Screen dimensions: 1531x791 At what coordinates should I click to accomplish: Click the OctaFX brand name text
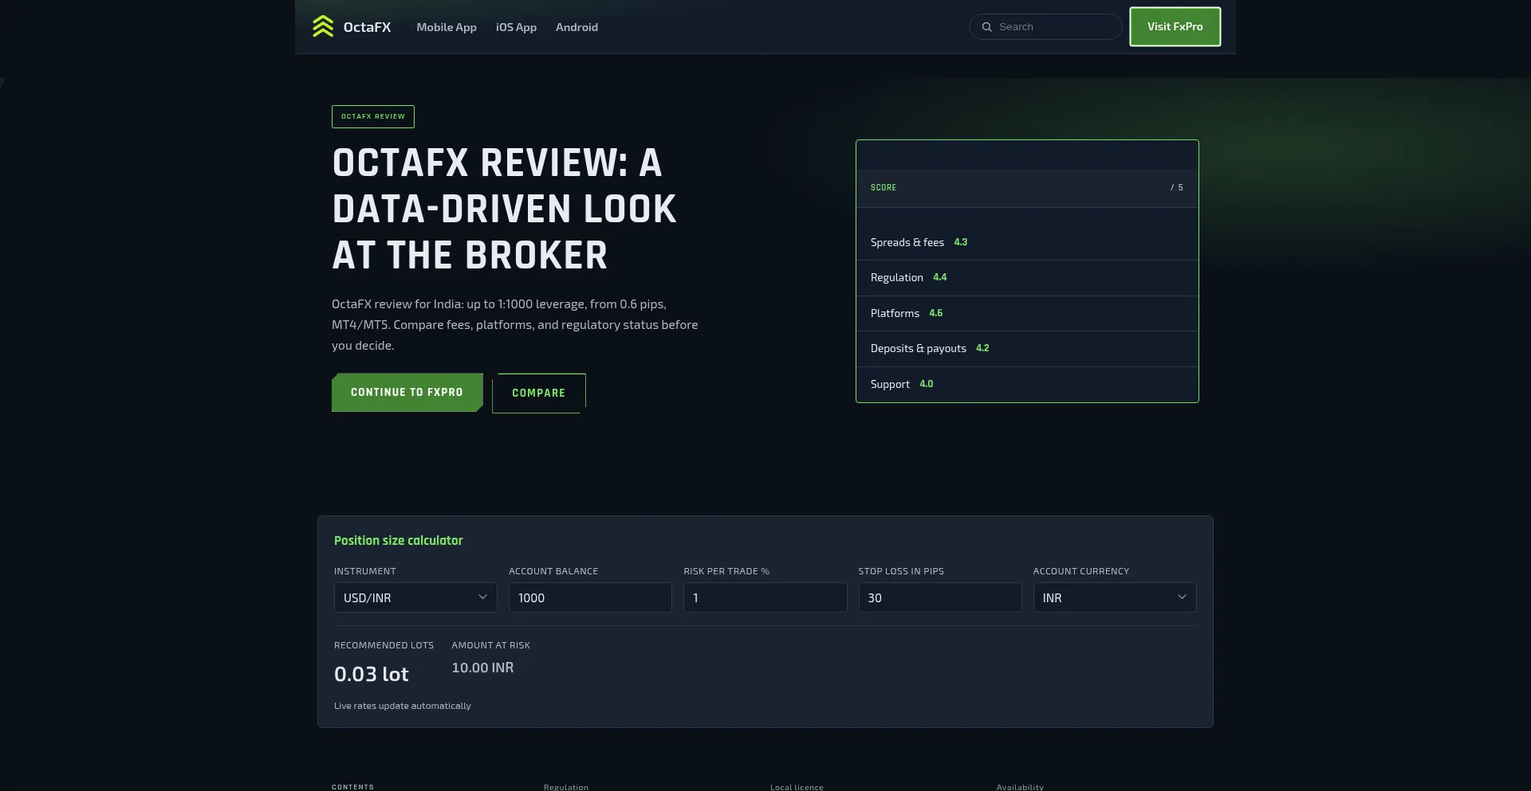coord(367,27)
